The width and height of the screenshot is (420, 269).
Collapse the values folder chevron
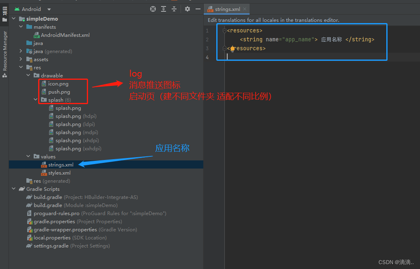tap(28, 156)
